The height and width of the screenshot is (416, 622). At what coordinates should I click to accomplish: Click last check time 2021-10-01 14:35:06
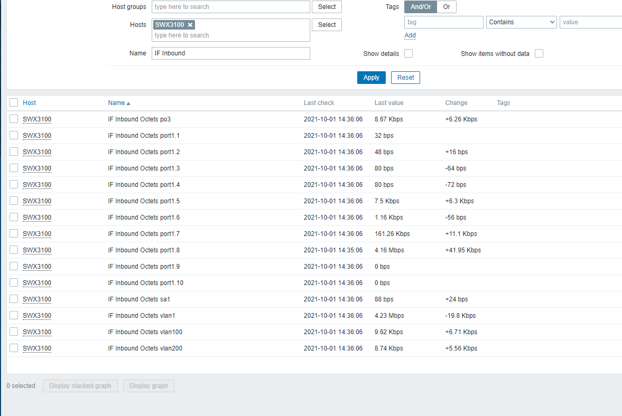click(333, 250)
